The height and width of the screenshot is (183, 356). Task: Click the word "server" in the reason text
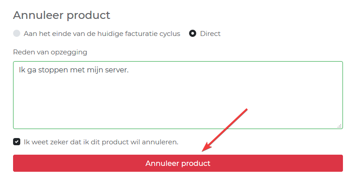pyautogui.click(x=116, y=71)
